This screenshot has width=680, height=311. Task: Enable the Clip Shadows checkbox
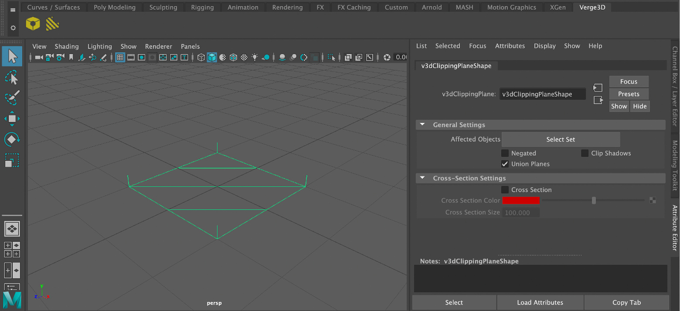[585, 153]
